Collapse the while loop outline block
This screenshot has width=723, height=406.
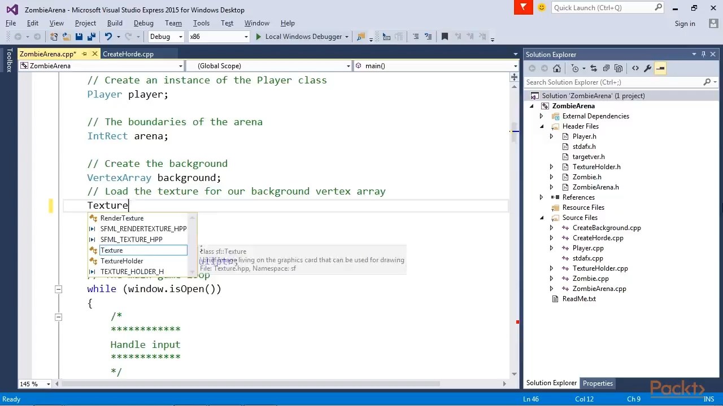pyautogui.click(x=58, y=289)
